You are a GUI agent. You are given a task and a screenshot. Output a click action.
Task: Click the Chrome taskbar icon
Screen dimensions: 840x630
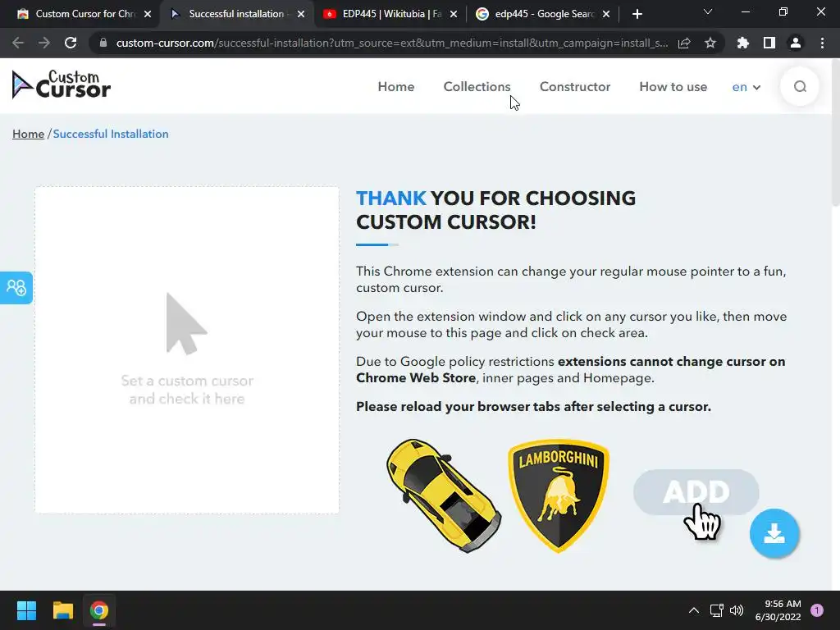(99, 610)
